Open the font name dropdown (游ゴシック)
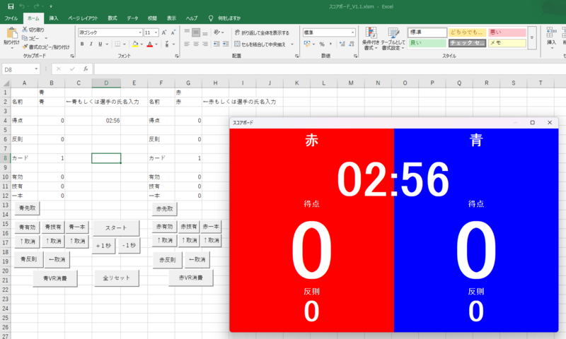 pos(139,32)
